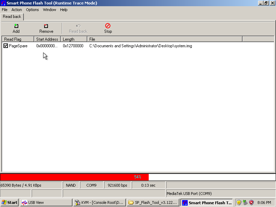Click the 0:13 sec elapsed time status
Viewport: 276px width, 207px height.
[148, 185]
